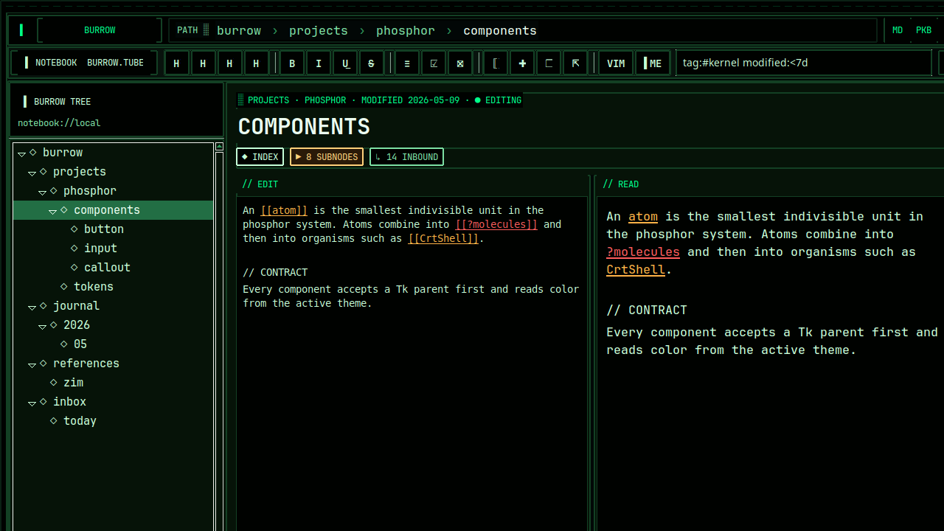Image resolution: width=944 pixels, height=531 pixels.
Task: Open the 8 SUBNODES tab
Action: (327, 157)
